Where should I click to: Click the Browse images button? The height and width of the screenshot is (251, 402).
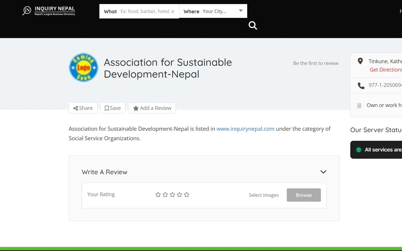click(304, 195)
